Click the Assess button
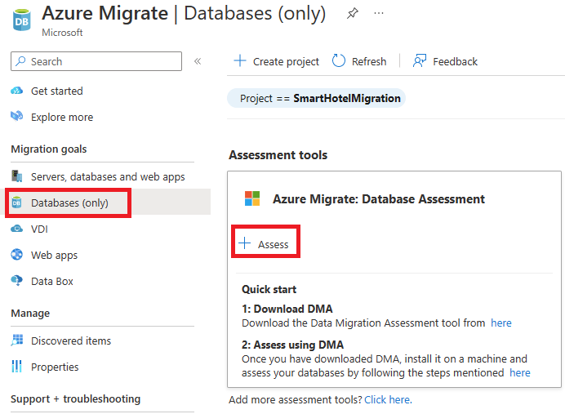Screen dimensions: 565x414 tap(265, 244)
